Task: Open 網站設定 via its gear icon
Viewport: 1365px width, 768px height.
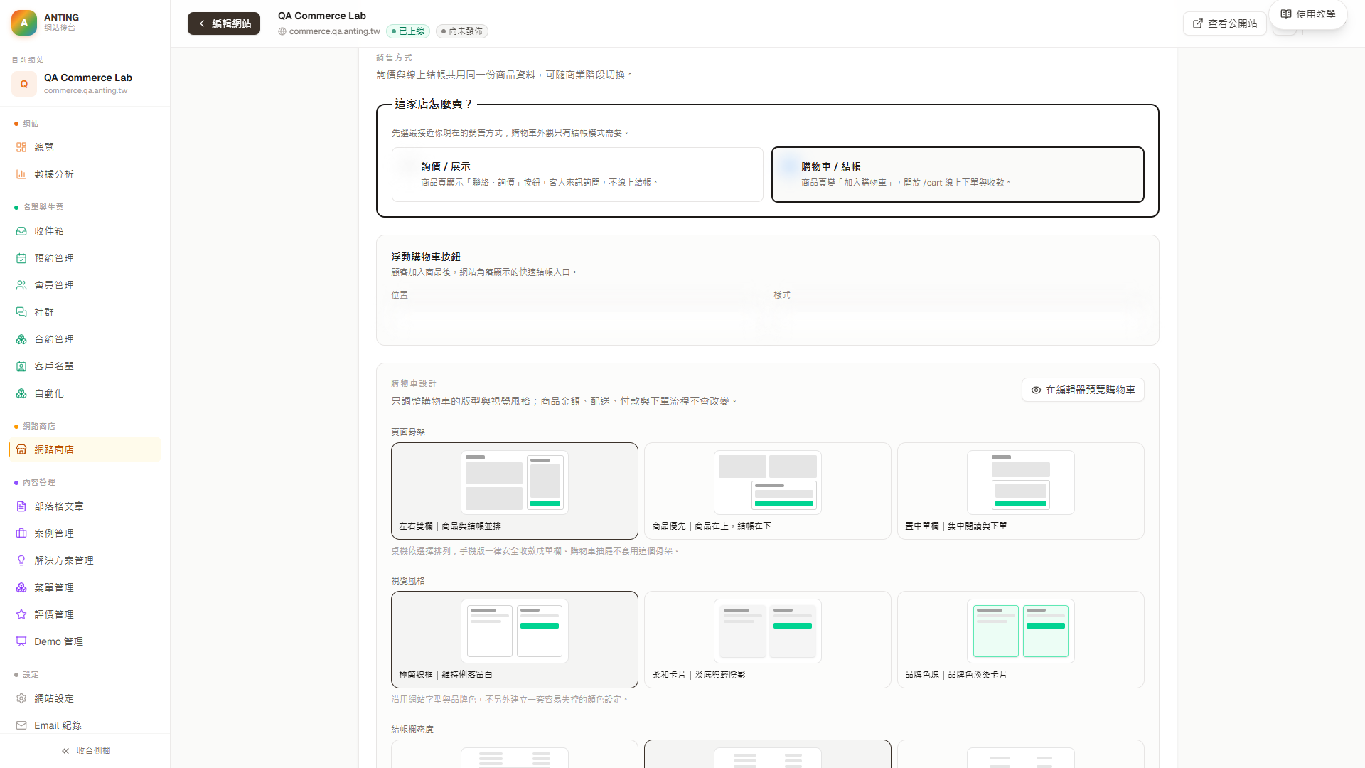Action: (x=21, y=698)
